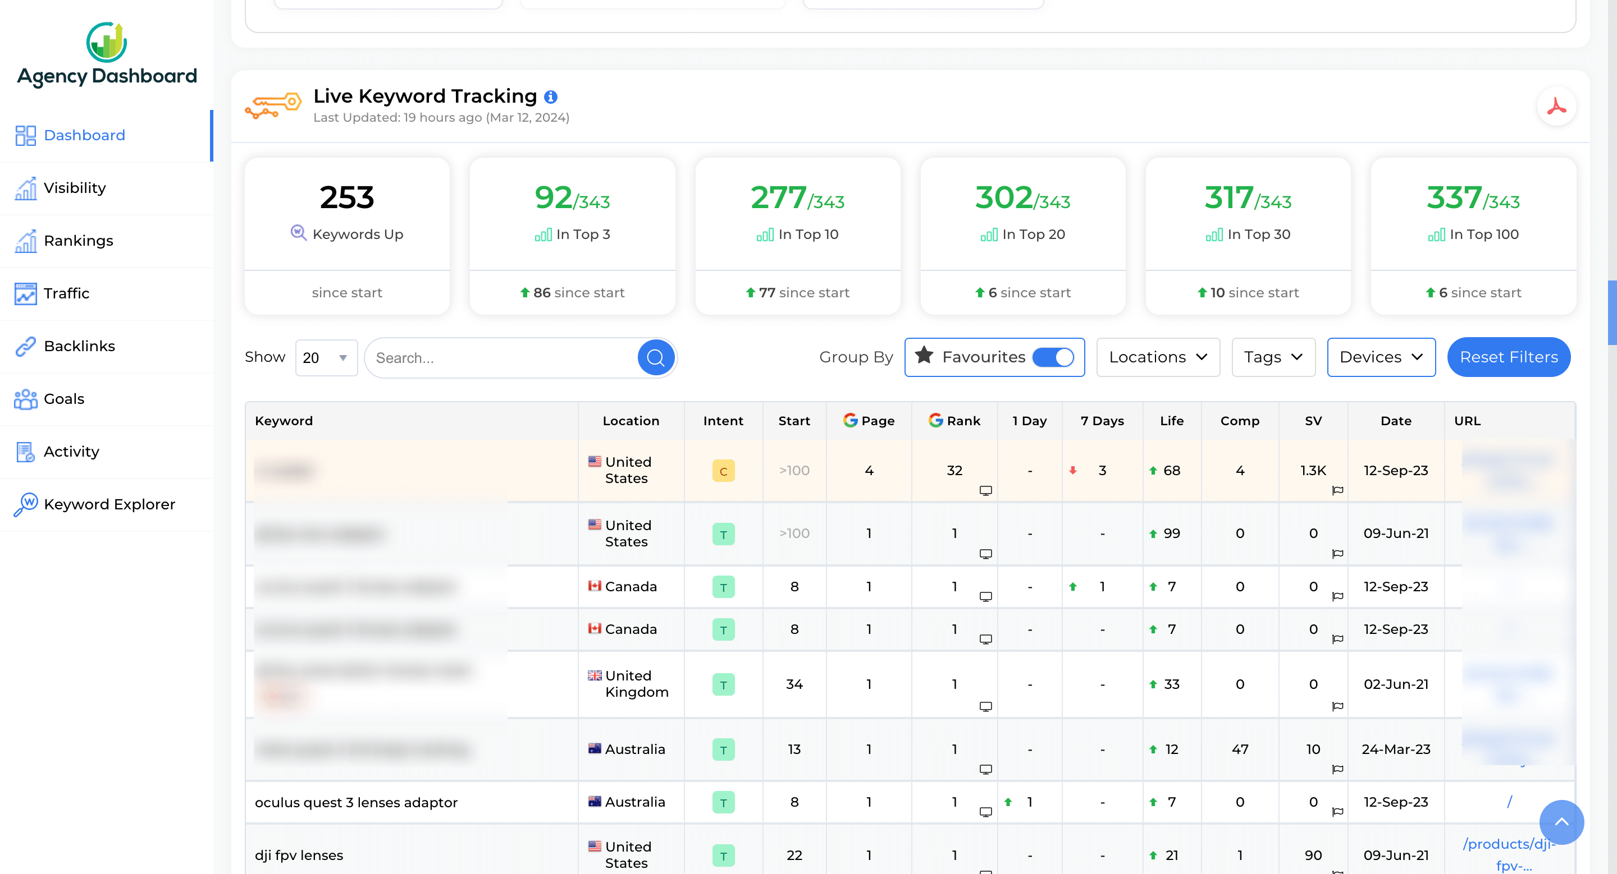Click the United Kingdom flag icon
This screenshot has height=874, width=1617.
595,675
